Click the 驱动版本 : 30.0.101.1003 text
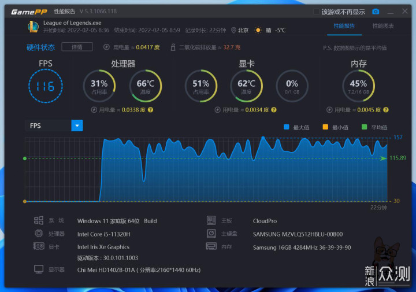Viewport: 416px width, 292px height. click(x=107, y=258)
